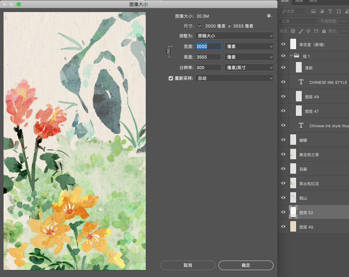Open the 尺寸 dimensions unit chevron
349x277 pixels.
tap(199, 26)
